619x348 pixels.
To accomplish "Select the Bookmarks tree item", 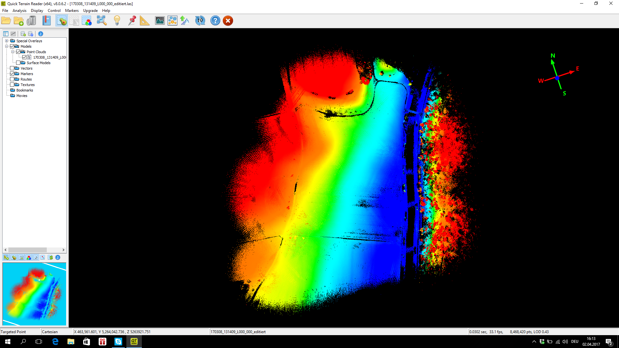I will pyautogui.click(x=25, y=90).
